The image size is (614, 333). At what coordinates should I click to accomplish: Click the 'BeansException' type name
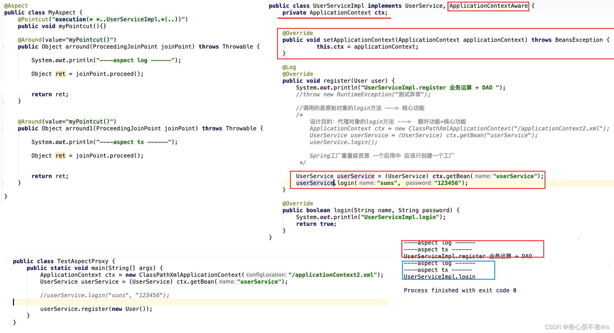pyautogui.click(x=579, y=40)
